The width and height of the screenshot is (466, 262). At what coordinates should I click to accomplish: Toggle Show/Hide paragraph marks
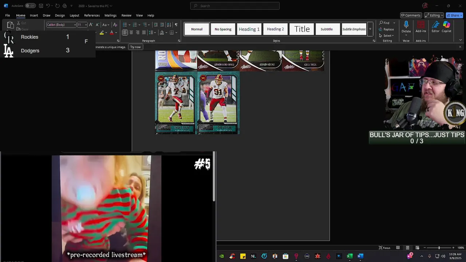[176, 25]
